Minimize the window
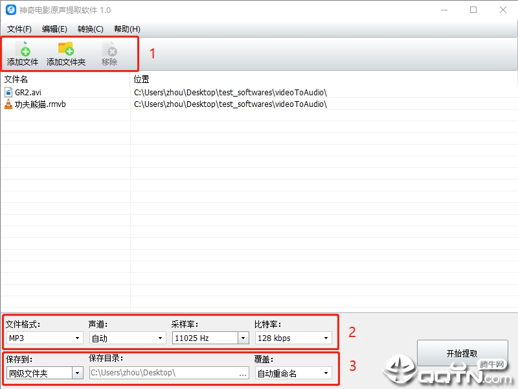Viewport: 518px width, 389px height. [x=444, y=10]
